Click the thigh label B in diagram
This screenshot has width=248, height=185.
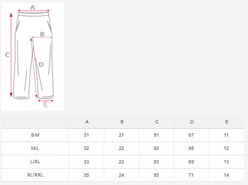(x=42, y=34)
